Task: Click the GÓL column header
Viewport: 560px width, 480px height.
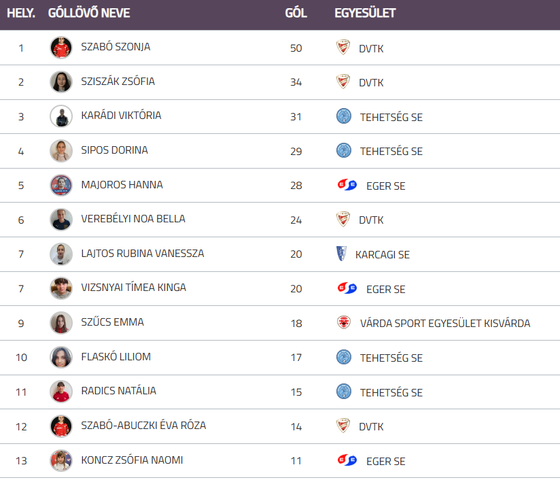Action: 296,13
